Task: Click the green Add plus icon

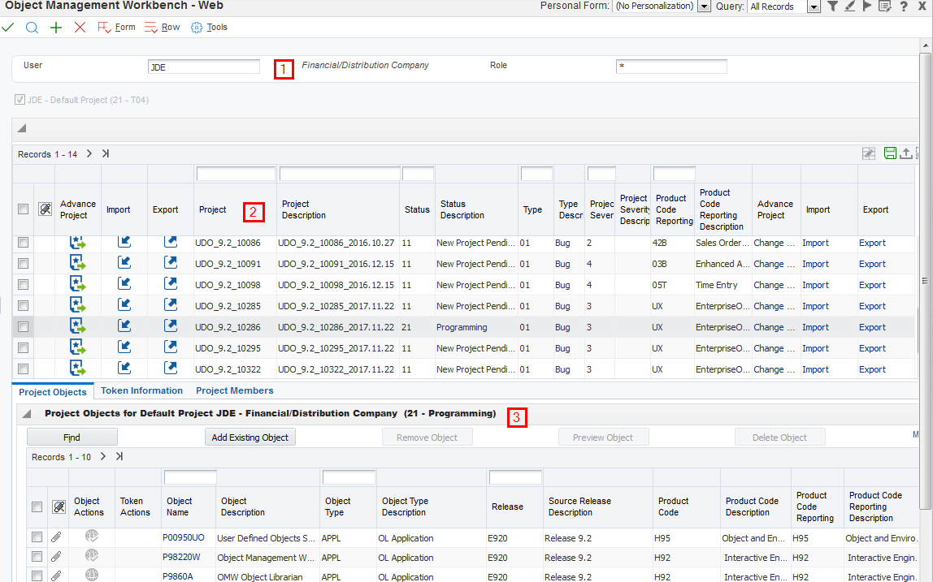Action: point(56,27)
